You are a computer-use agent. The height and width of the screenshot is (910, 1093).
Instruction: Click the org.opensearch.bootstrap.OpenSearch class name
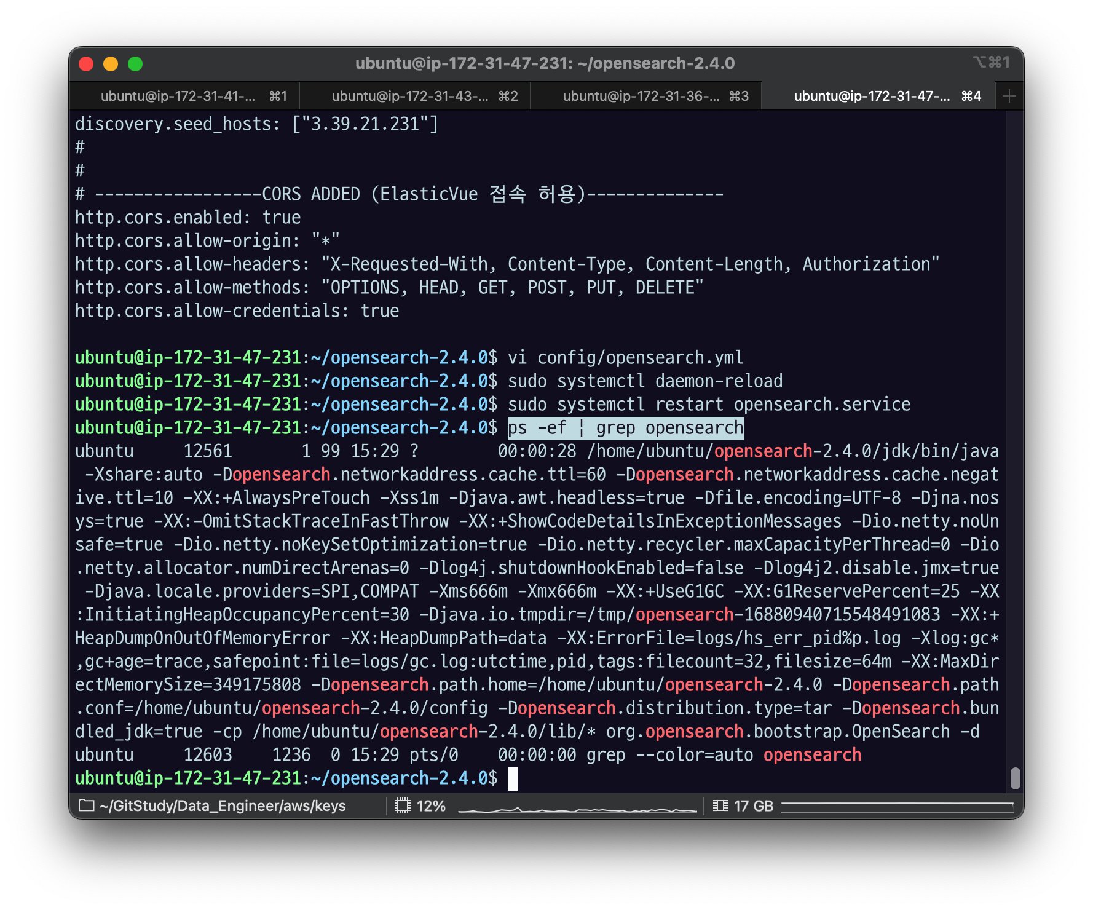(778, 732)
